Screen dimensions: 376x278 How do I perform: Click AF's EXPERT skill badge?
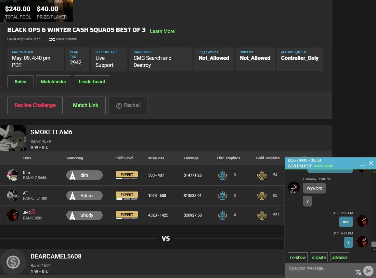127,195
